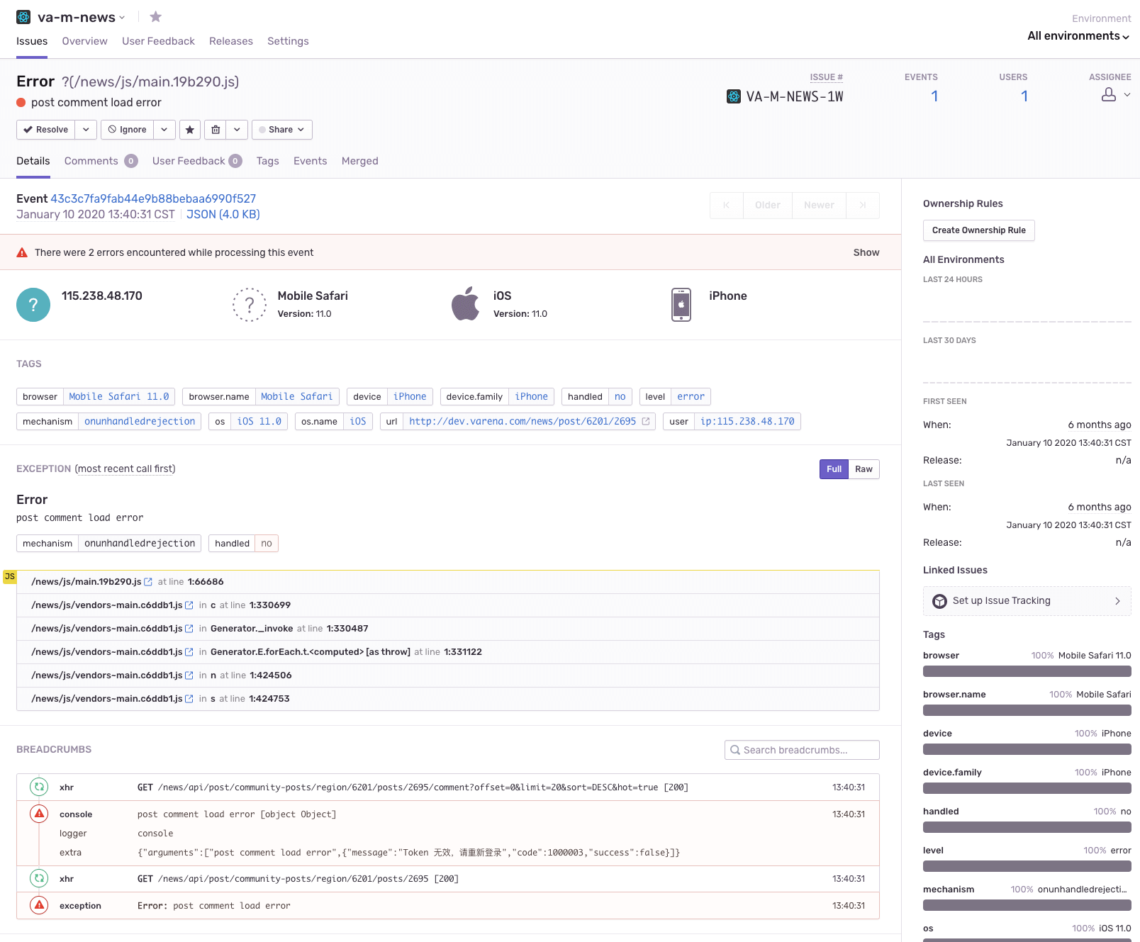Open the va-m-news project dropdown
The height and width of the screenshot is (942, 1140).
point(122,18)
